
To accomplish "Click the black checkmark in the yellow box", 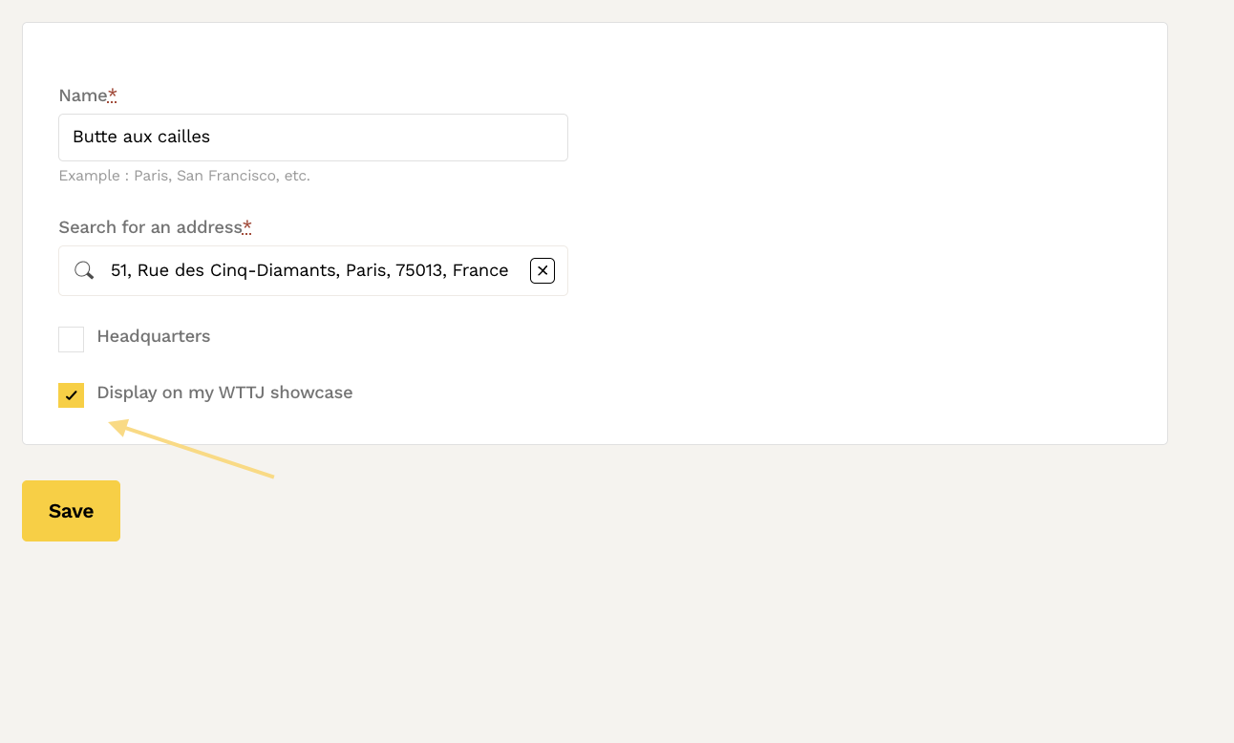I will pyautogui.click(x=72, y=396).
